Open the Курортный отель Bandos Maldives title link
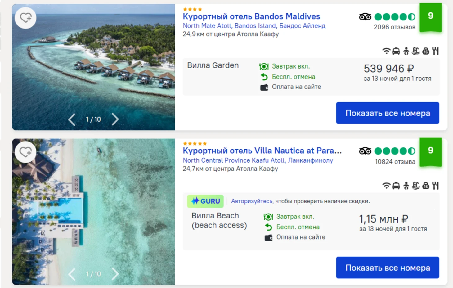The height and width of the screenshot is (288, 453). point(251,16)
